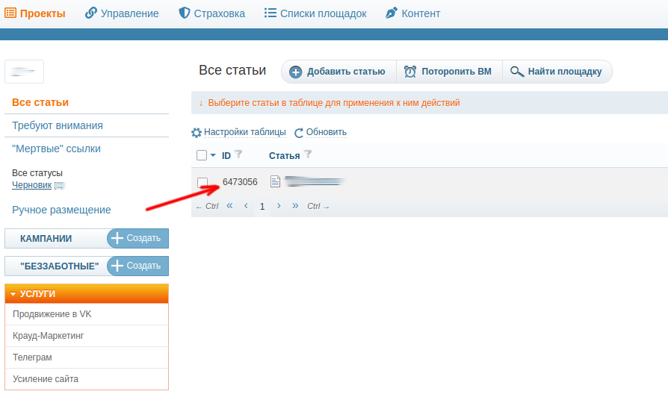Open the Управление menu in the top bar
Viewport: 668px width, 403px height.
point(122,13)
